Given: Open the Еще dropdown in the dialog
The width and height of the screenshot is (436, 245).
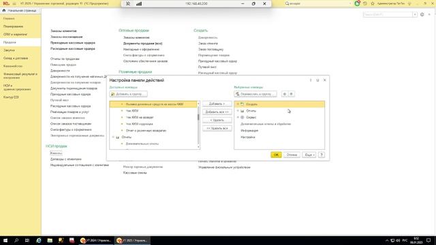Looking at the screenshot, I should (309, 154).
